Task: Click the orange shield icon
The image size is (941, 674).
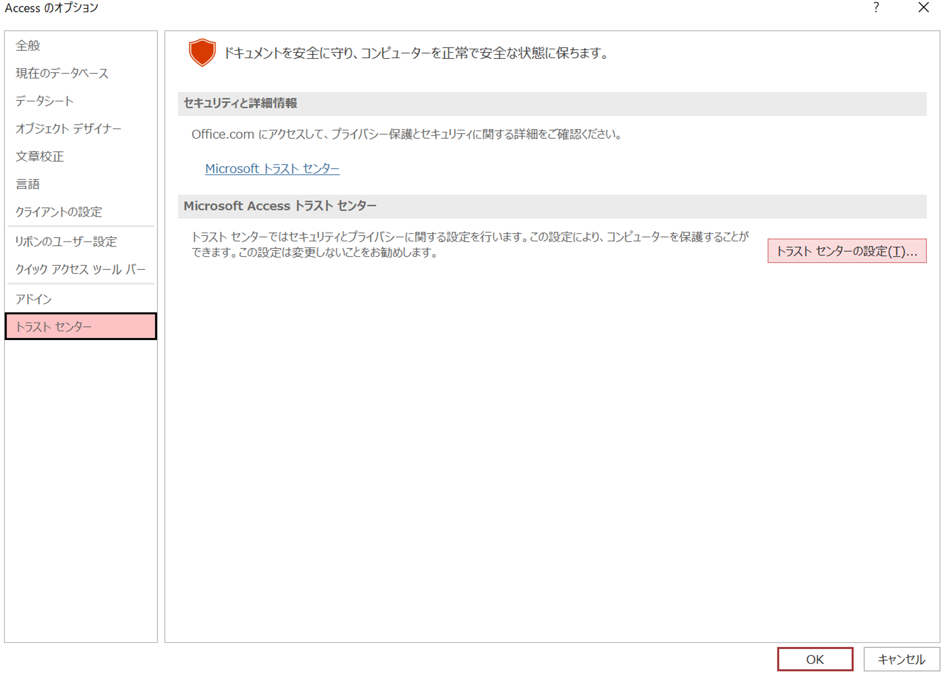Action: coord(202,52)
